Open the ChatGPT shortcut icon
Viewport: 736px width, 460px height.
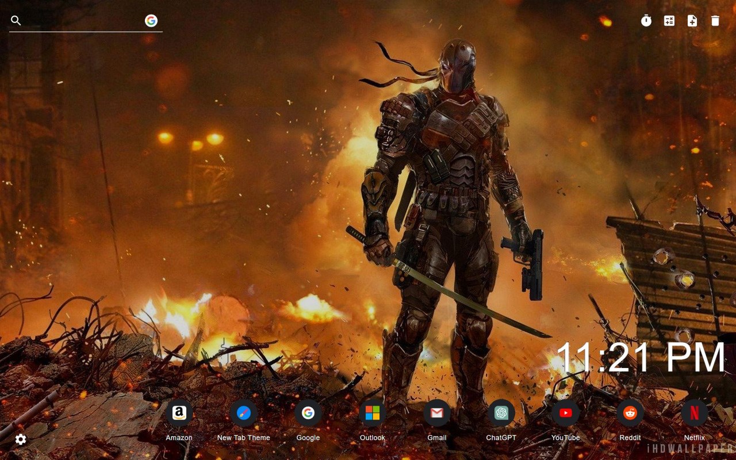pos(501,413)
